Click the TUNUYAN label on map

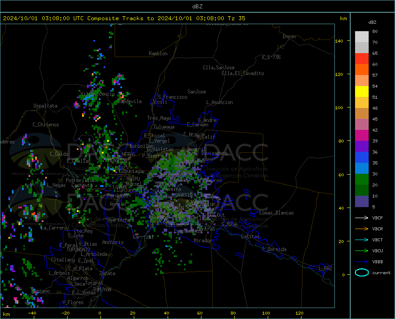click(102, 290)
